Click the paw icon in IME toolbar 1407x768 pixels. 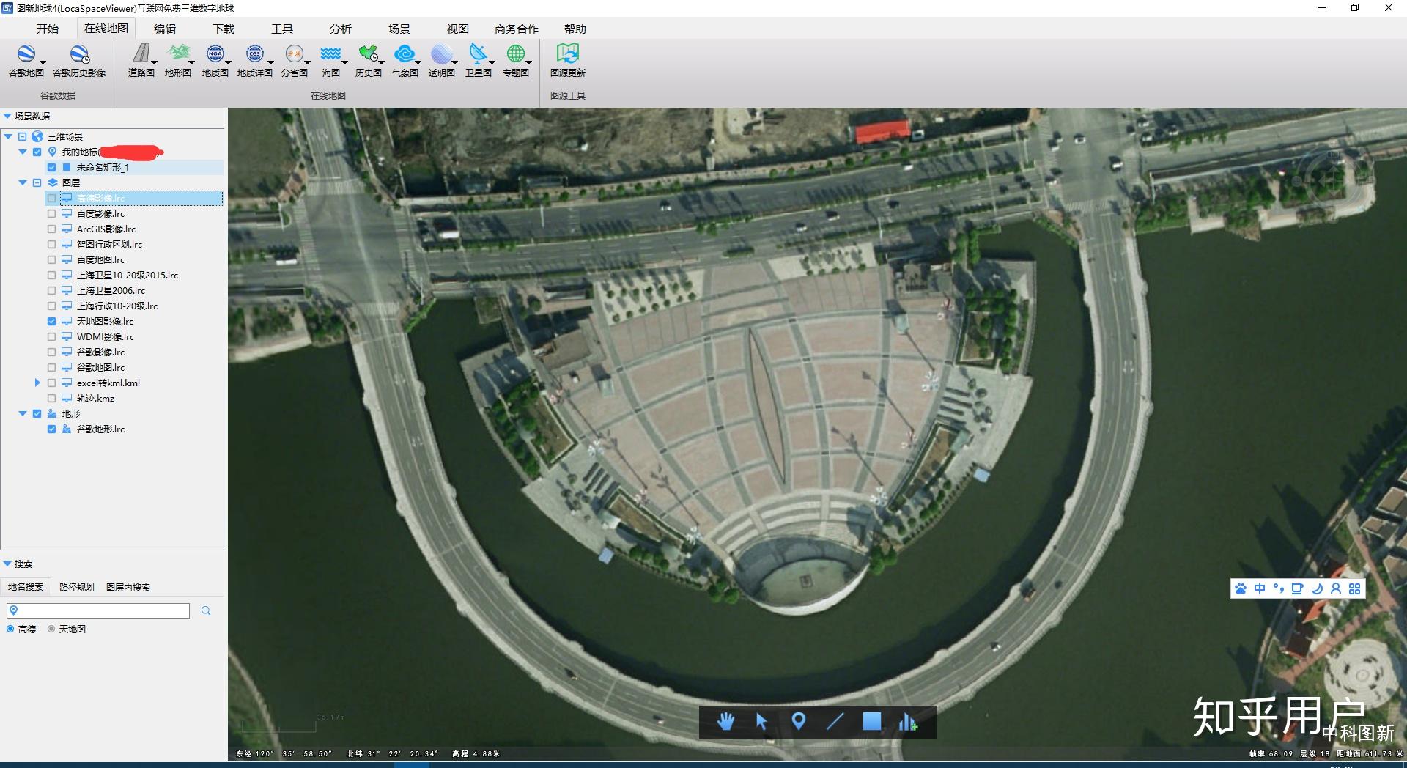[1241, 588]
